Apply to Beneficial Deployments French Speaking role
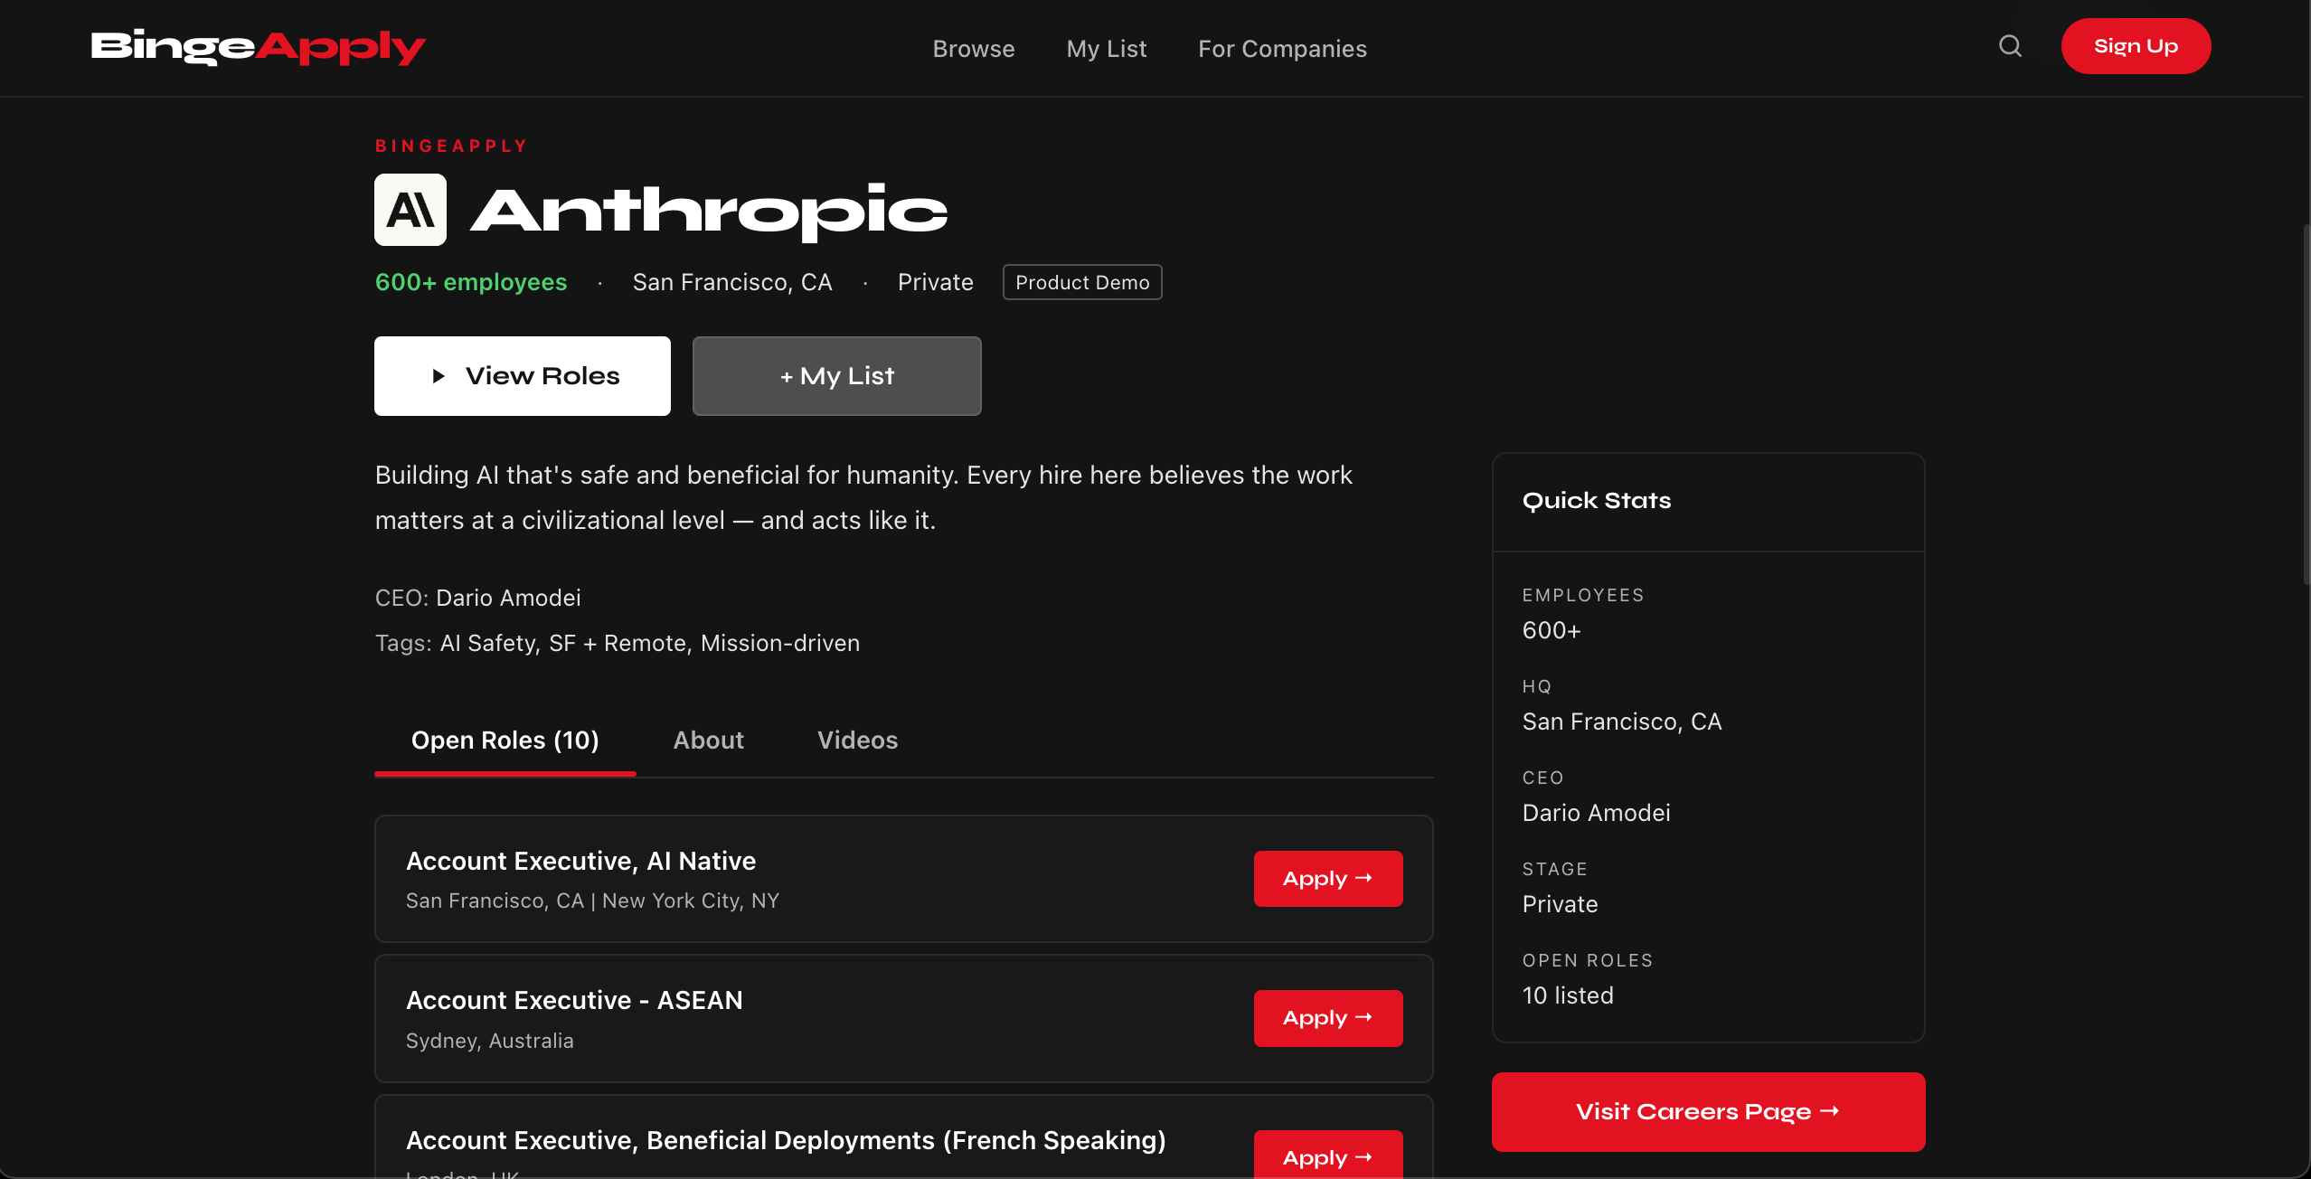The width and height of the screenshot is (2311, 1179). click(x=1328, y=1155)
